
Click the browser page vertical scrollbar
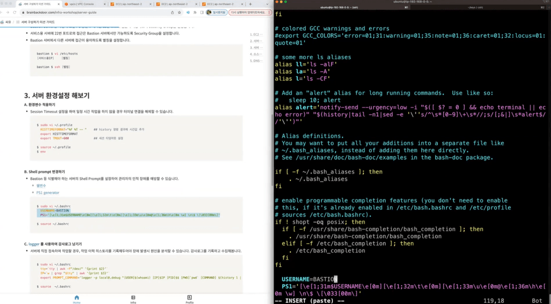pyautogui.click(x=272, y=151)
